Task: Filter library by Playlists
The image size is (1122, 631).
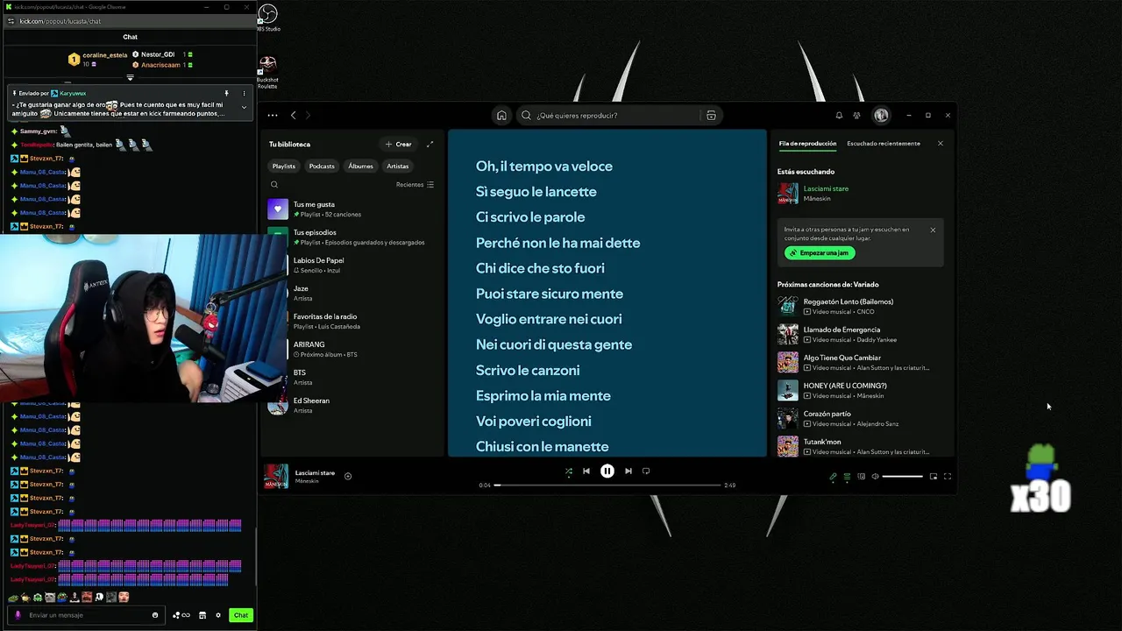Action: (x=284, y=166)
